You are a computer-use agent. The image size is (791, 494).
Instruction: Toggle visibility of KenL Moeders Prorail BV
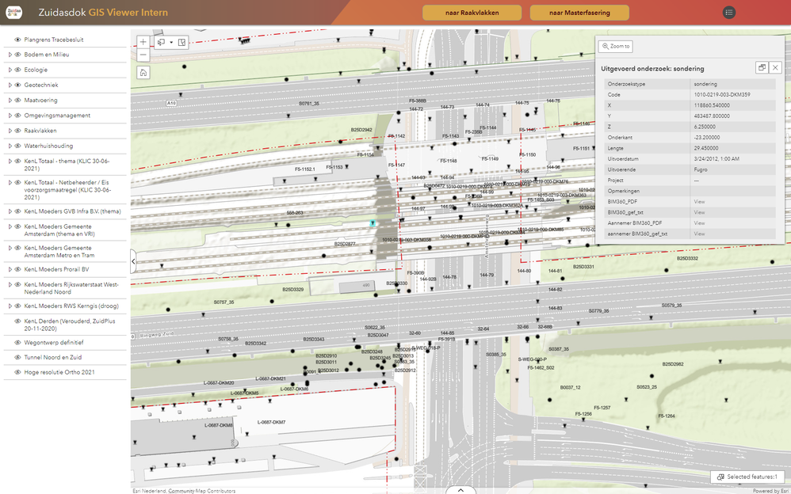[17, 269]
